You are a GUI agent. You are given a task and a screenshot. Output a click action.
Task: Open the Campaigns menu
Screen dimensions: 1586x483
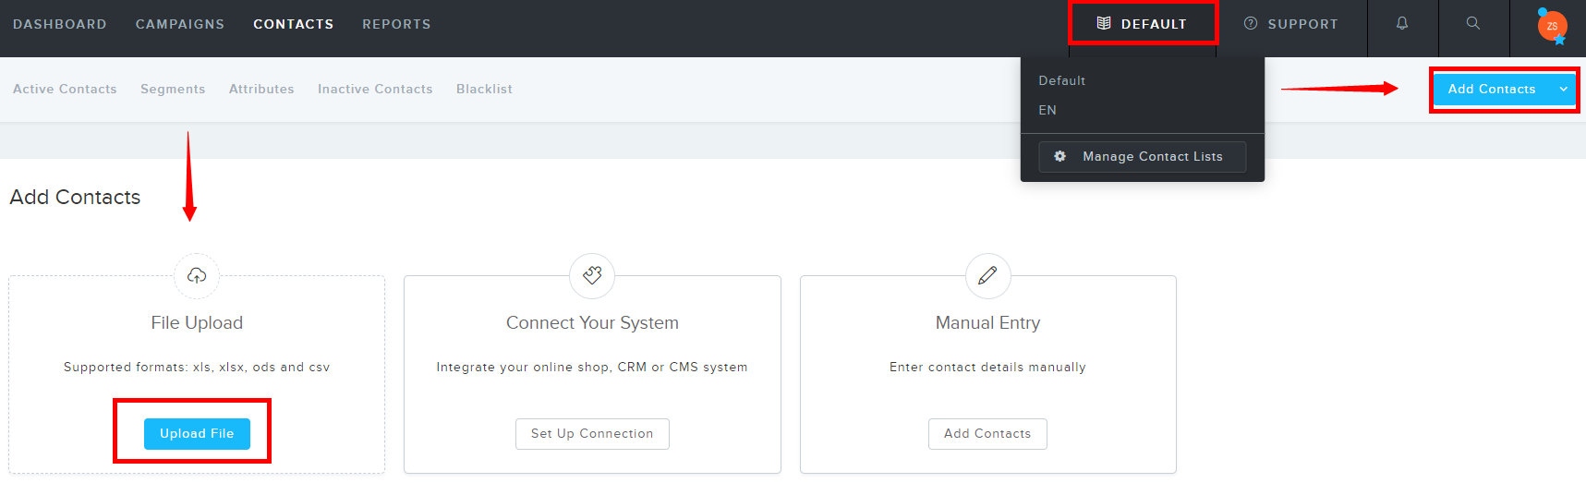click(180, 24)
